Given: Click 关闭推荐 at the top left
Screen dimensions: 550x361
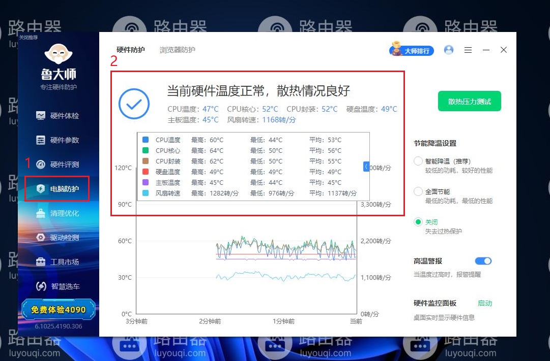Looking at the screenshot, I should coord(28,38).
